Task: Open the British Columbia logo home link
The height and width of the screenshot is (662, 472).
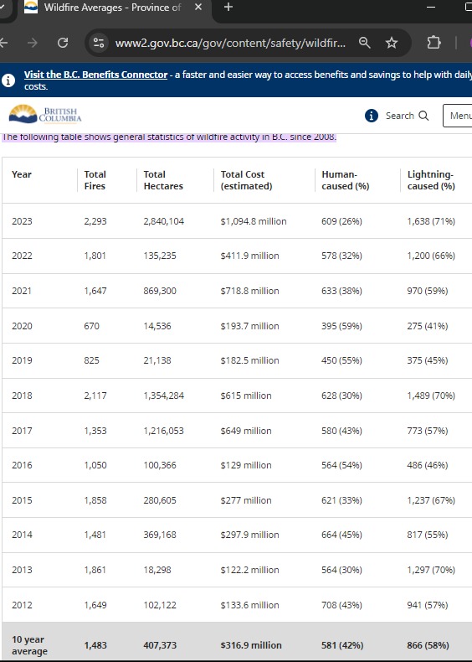Action: [x=45, y=115]
